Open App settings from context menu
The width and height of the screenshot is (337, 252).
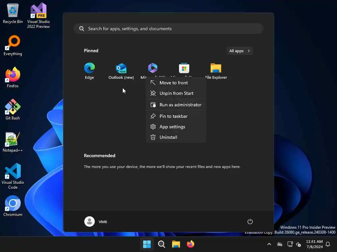176,127
